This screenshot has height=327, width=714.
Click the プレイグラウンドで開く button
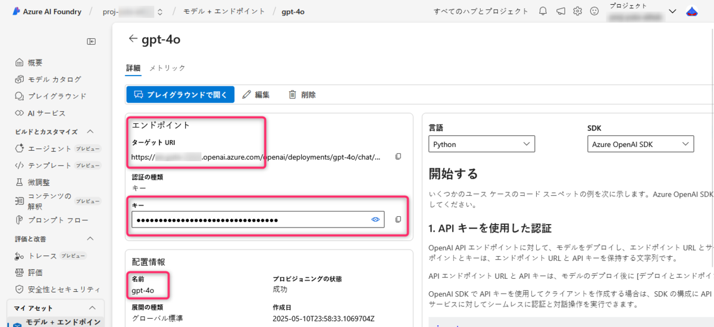(180, 95)
